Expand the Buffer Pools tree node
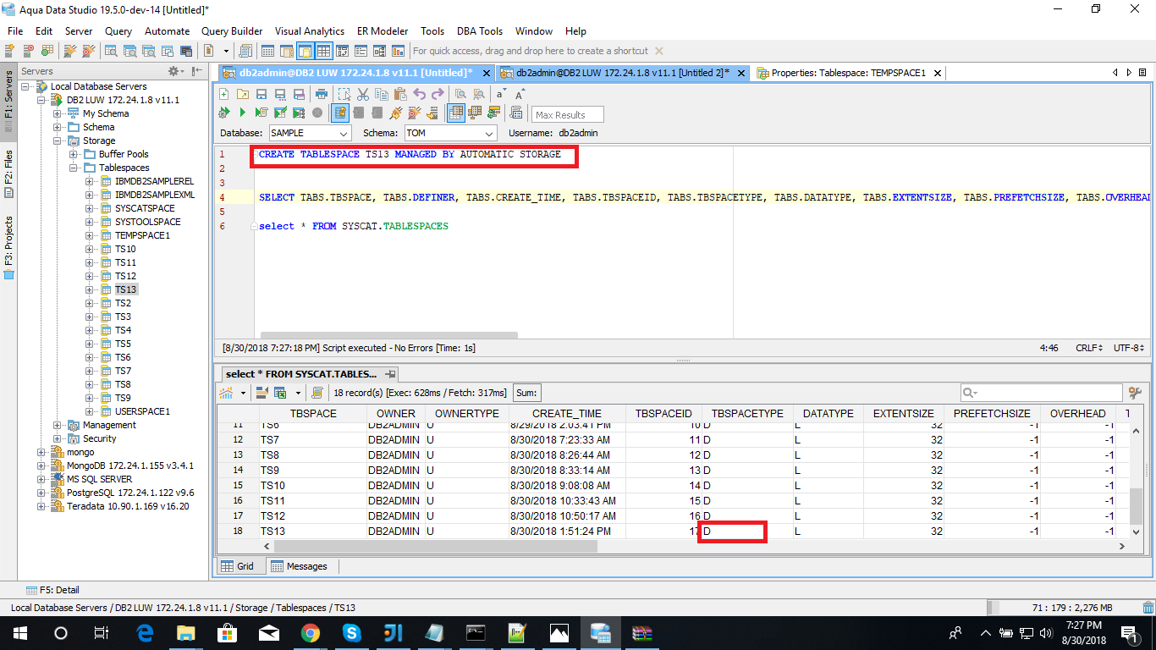This screenshot has width=1156, height=650. coord(74,154)
